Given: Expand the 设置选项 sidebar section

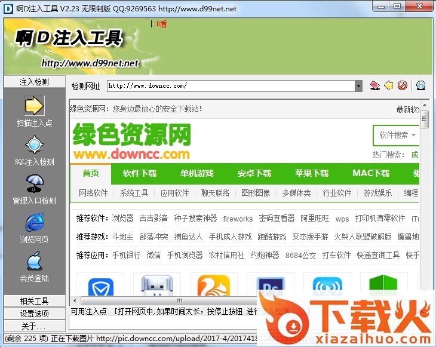Looking at the screenshot, I should pyautogui.click(x=34, y=314).
